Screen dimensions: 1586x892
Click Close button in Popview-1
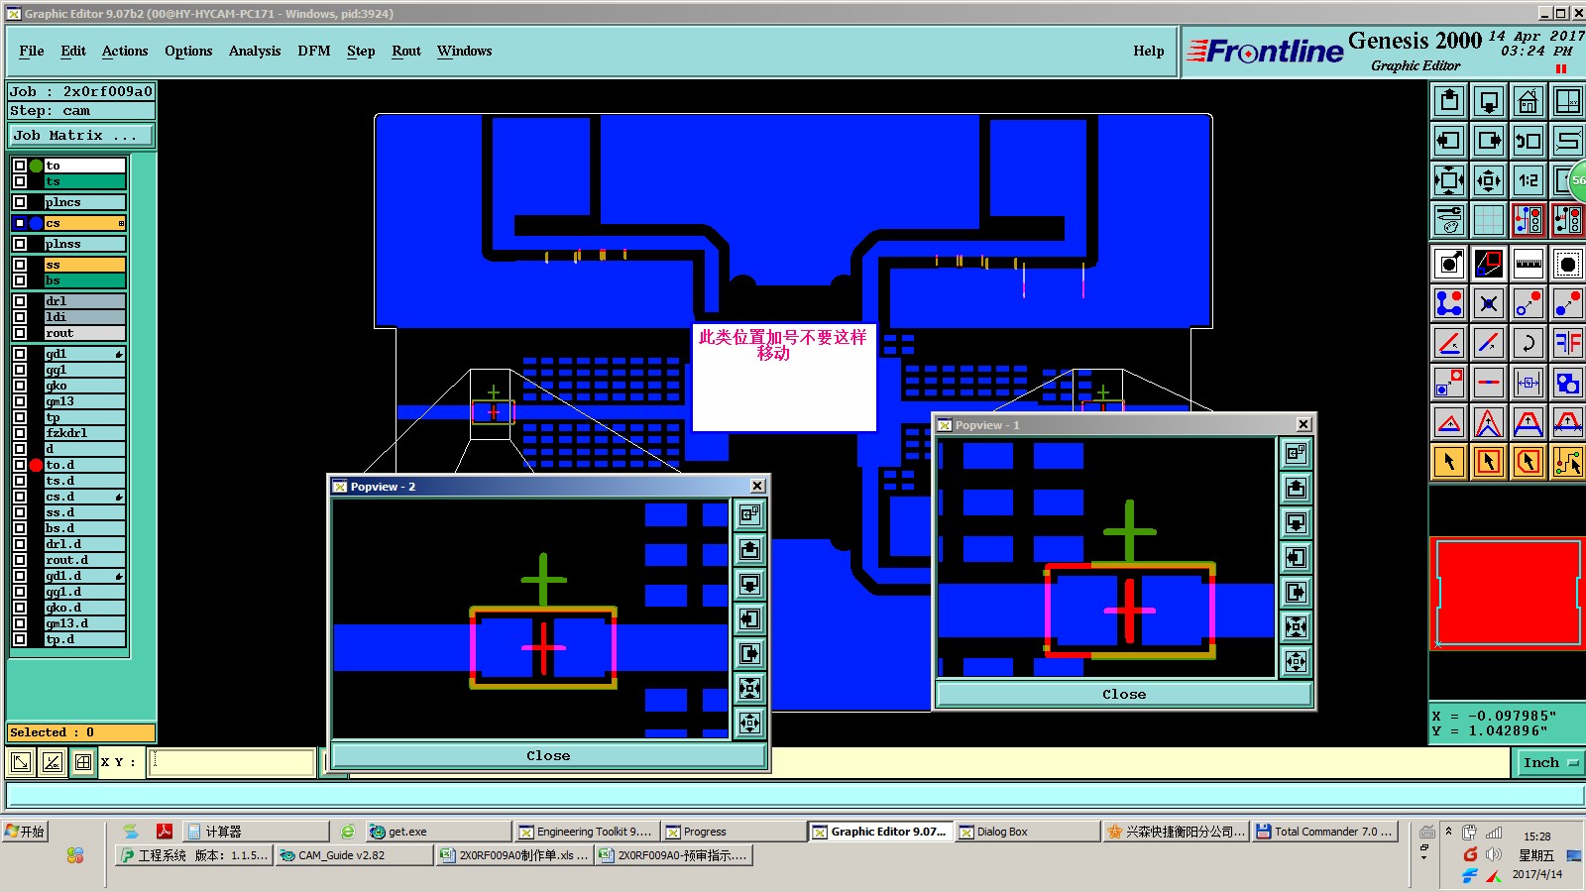[1124, 695]
